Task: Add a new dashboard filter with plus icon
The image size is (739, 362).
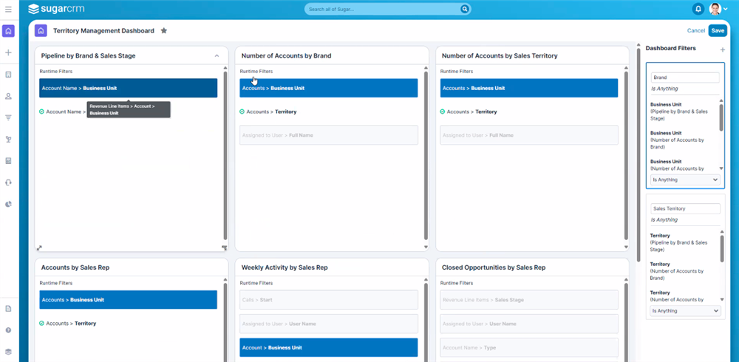Action: click(722, 49)
